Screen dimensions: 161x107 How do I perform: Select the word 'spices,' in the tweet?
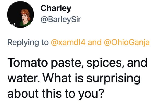click(106, 63)
